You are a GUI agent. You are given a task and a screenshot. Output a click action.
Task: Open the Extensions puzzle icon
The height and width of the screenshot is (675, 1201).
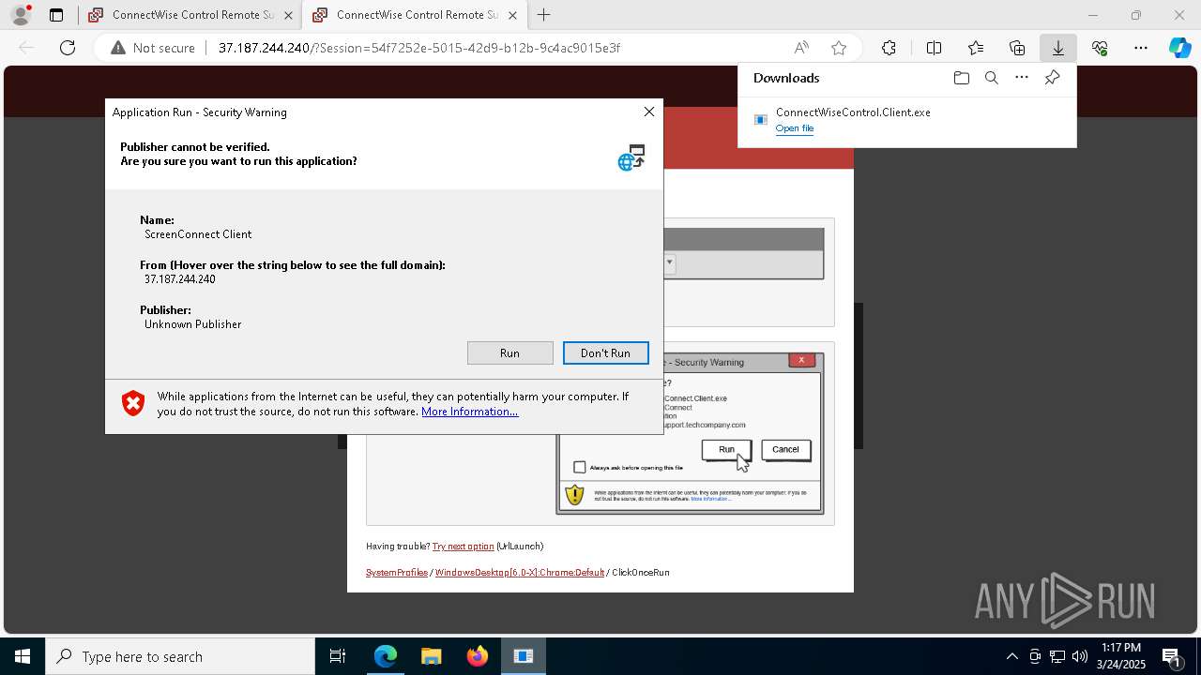889,48
